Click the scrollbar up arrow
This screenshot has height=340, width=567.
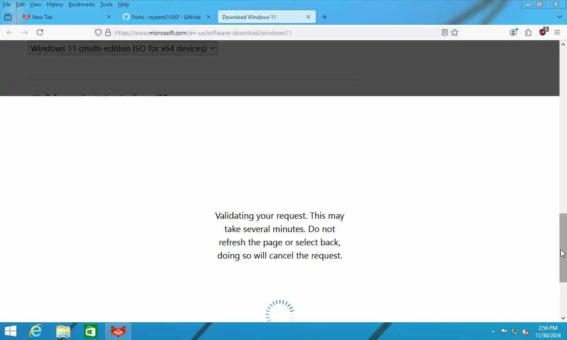pos(563,44)
